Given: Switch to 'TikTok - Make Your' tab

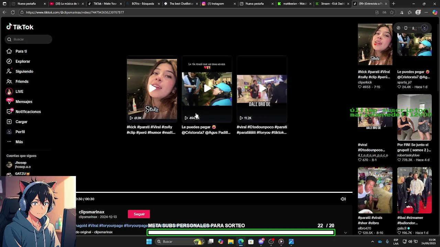Looking at the screenshot, I should [105, 4].
